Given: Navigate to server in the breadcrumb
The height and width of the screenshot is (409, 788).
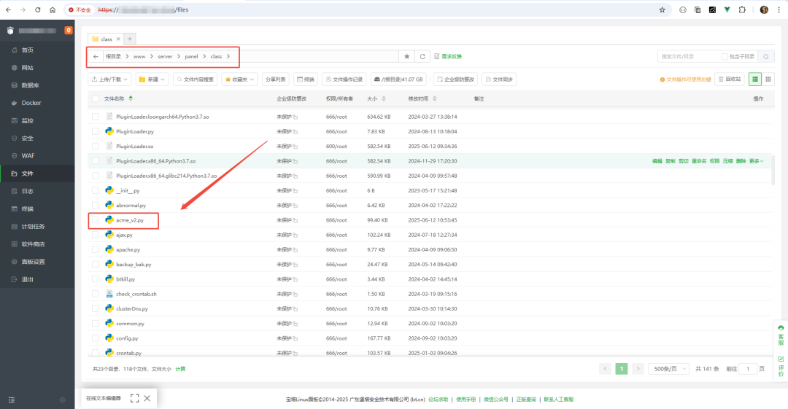Looking at the screenshot, I should coord(165,56).
